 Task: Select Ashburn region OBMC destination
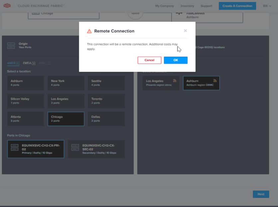point(201,83)
